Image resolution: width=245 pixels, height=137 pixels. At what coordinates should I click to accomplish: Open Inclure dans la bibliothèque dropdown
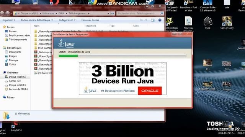[x=37, y=20]
